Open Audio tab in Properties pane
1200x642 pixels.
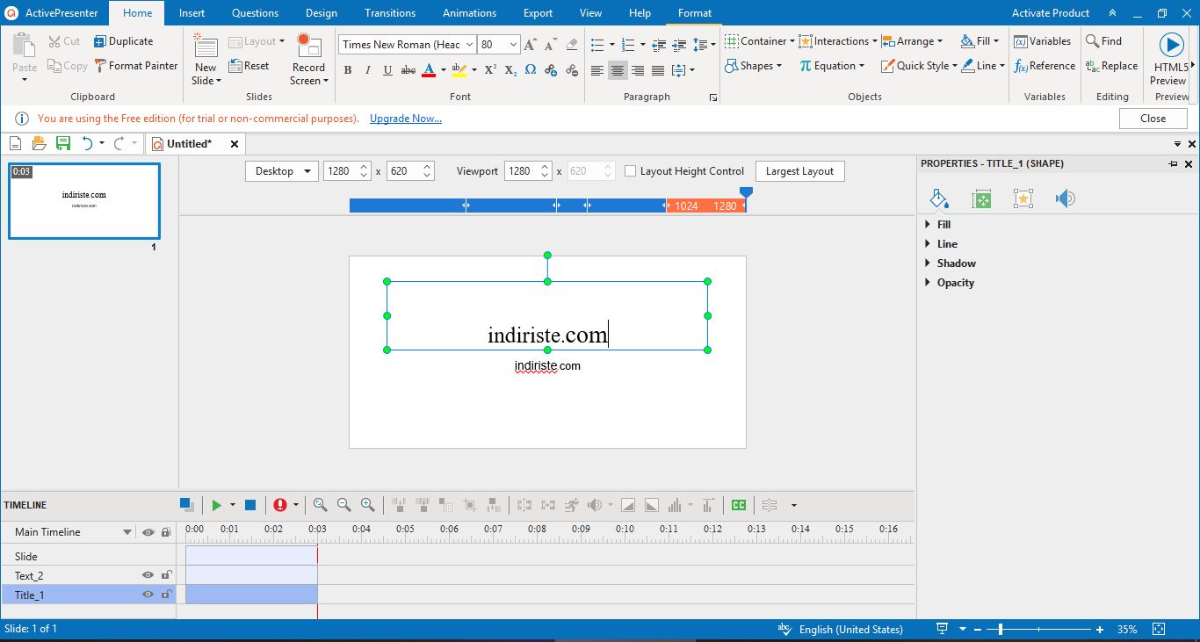[x=1065, y=199]
